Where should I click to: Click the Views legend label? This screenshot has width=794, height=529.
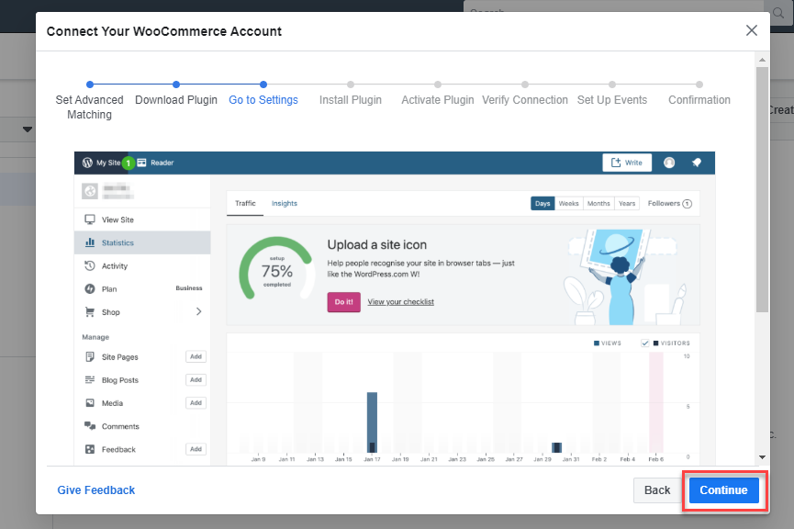point(607,343)
